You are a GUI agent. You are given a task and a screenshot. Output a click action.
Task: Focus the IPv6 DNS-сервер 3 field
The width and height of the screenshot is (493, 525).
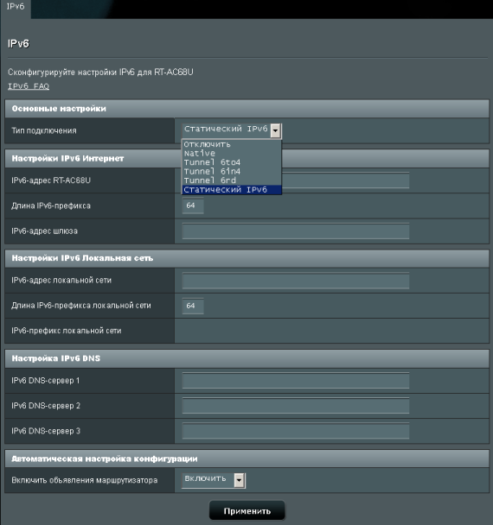(296, 431)
